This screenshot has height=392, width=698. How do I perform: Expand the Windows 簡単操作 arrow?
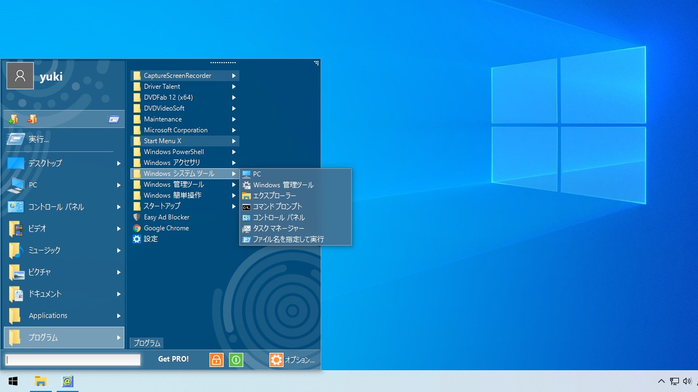click(x=233, y=195)
